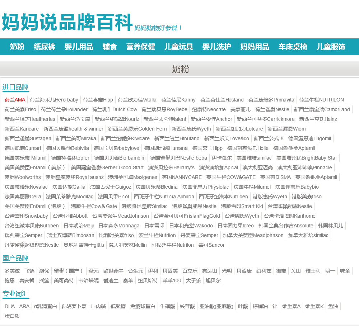Open the 营养保健 category
Screen dimensions: 359x326
tap(141, 47)
